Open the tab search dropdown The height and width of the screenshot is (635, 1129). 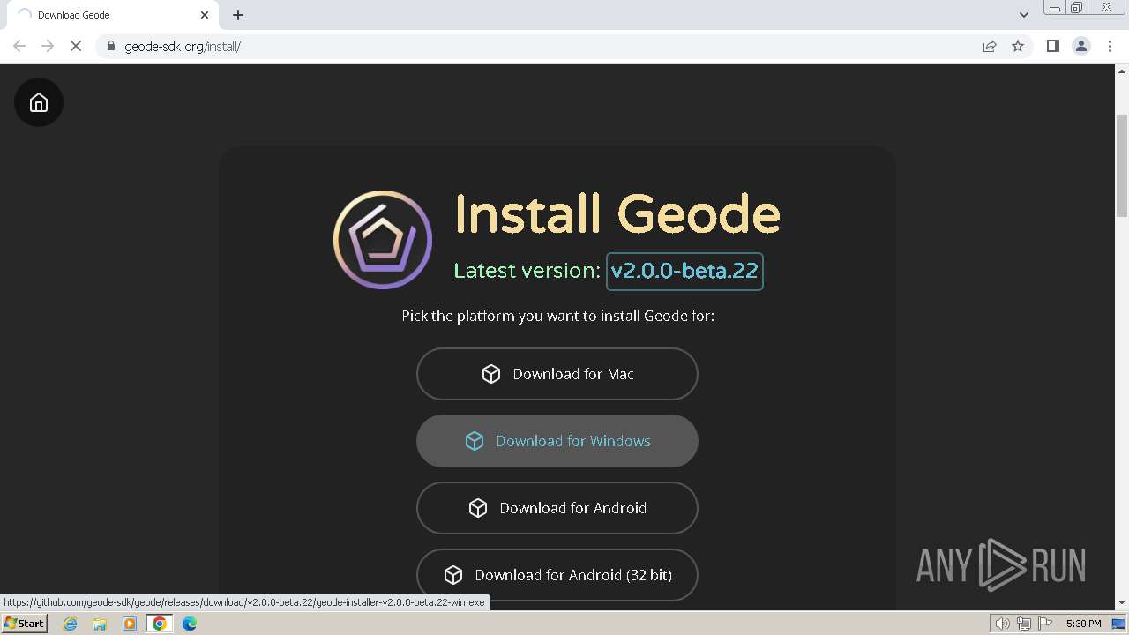(x=1023, y=15)
